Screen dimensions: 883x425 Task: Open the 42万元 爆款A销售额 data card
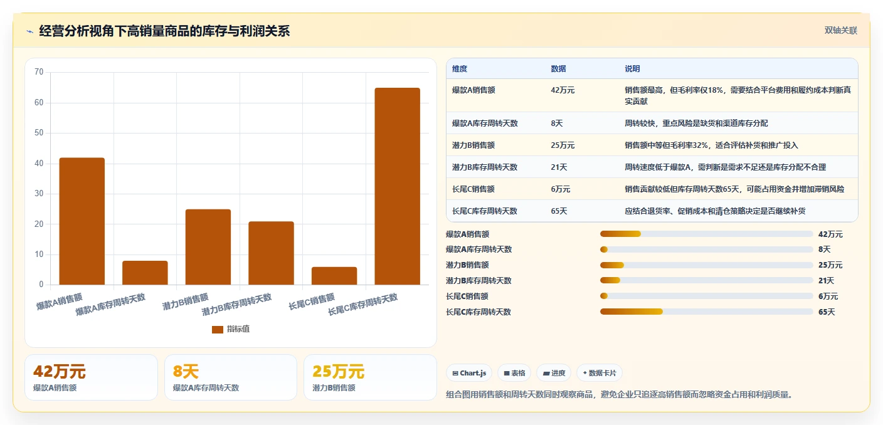pos(91,377)
